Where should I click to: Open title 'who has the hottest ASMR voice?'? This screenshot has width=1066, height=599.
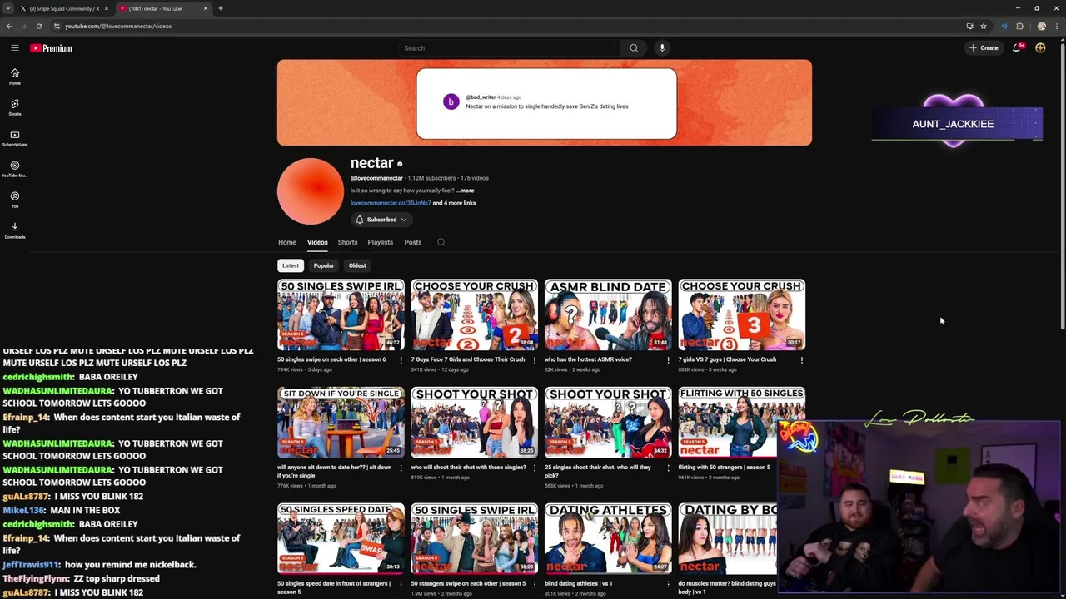[588, 359]
